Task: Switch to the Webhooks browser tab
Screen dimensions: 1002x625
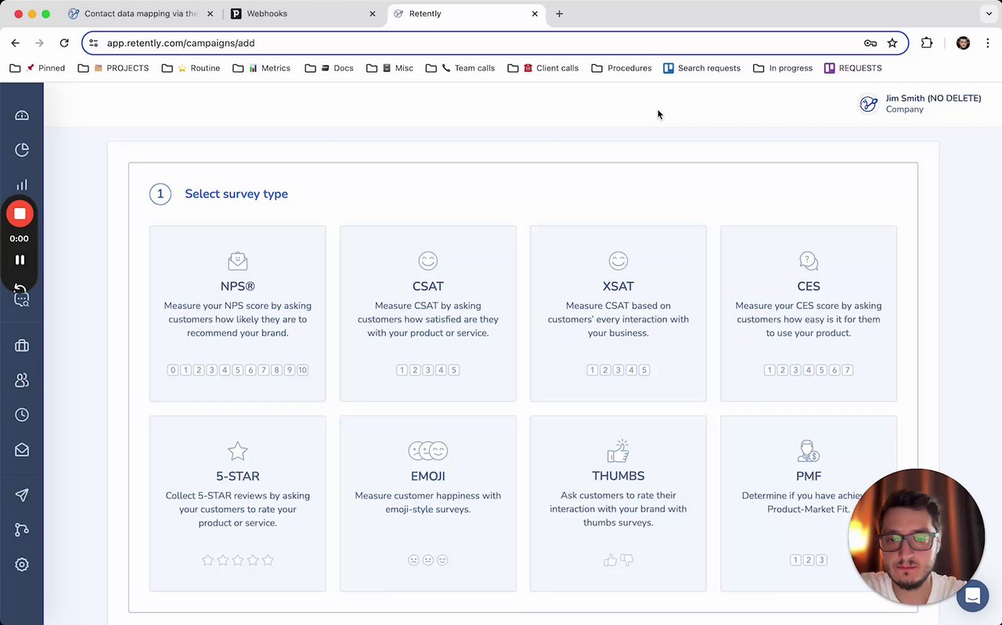Action: pyautogui.click(x=297, y=14)
